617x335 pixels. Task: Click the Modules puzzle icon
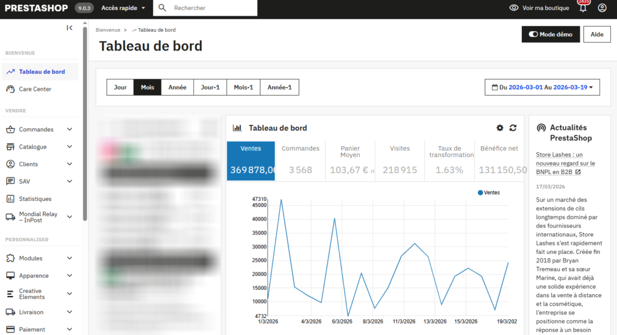click(10, 258)
